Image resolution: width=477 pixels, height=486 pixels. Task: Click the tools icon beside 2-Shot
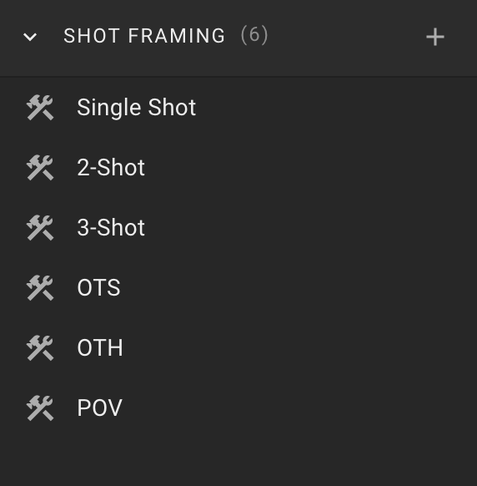[x=40, y=168]
